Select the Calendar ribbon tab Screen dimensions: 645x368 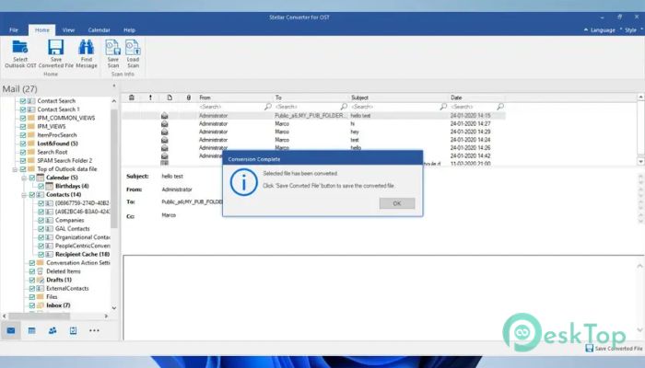(99, 30)
